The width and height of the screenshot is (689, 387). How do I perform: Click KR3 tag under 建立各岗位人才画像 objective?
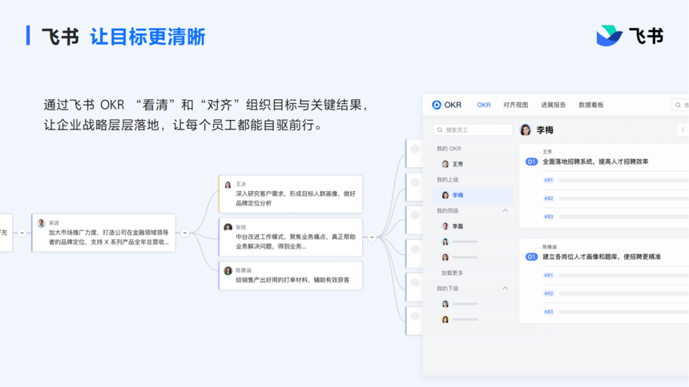coord(549,312)
